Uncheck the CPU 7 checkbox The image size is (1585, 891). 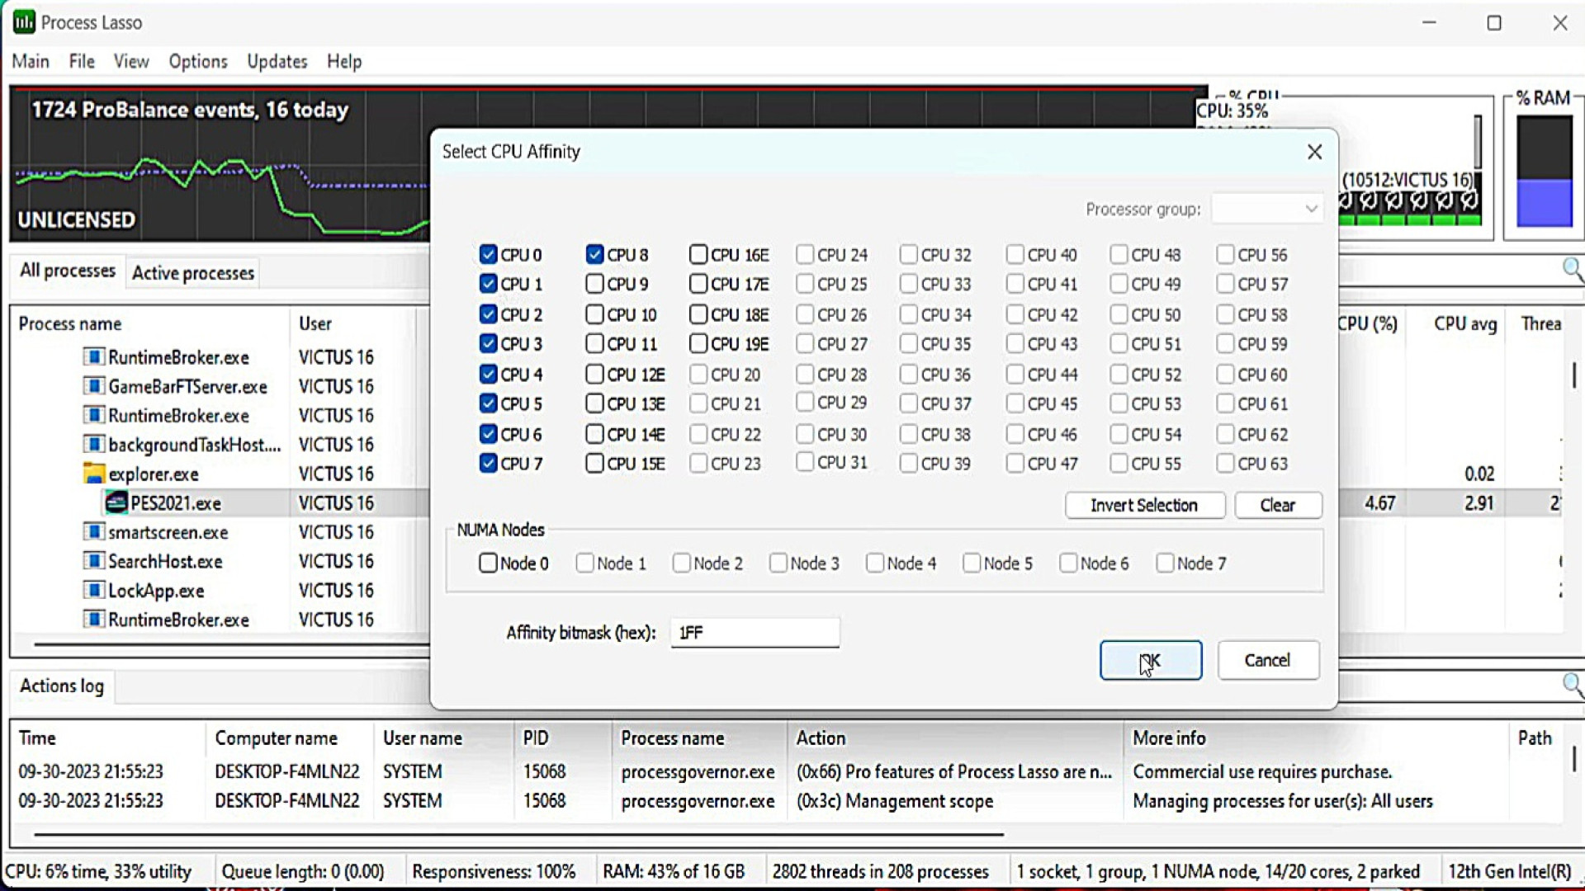pos(488,463)
